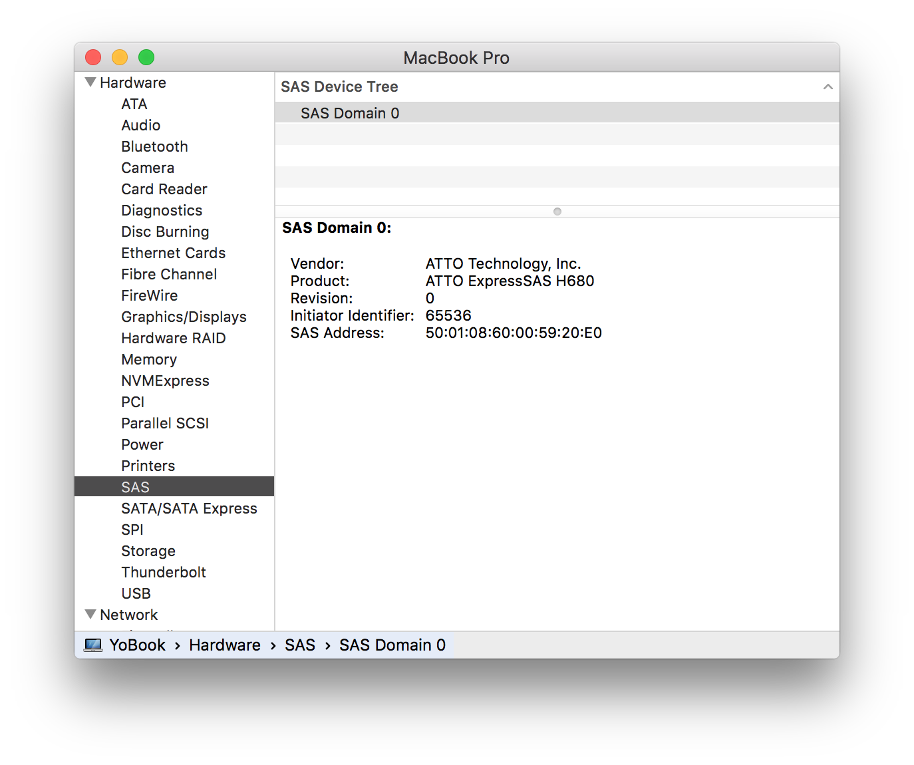Select Hardware RAID in the sidebar
Screen dimensions: 914x765
[x=174, y=339]
